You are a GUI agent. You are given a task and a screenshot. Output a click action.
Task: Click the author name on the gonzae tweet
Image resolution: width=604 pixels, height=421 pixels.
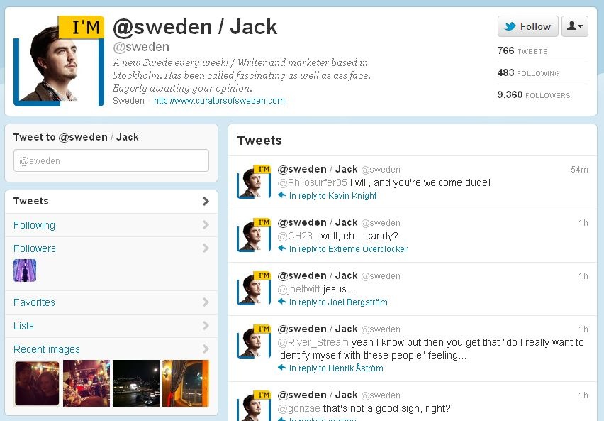pos(318,395)
